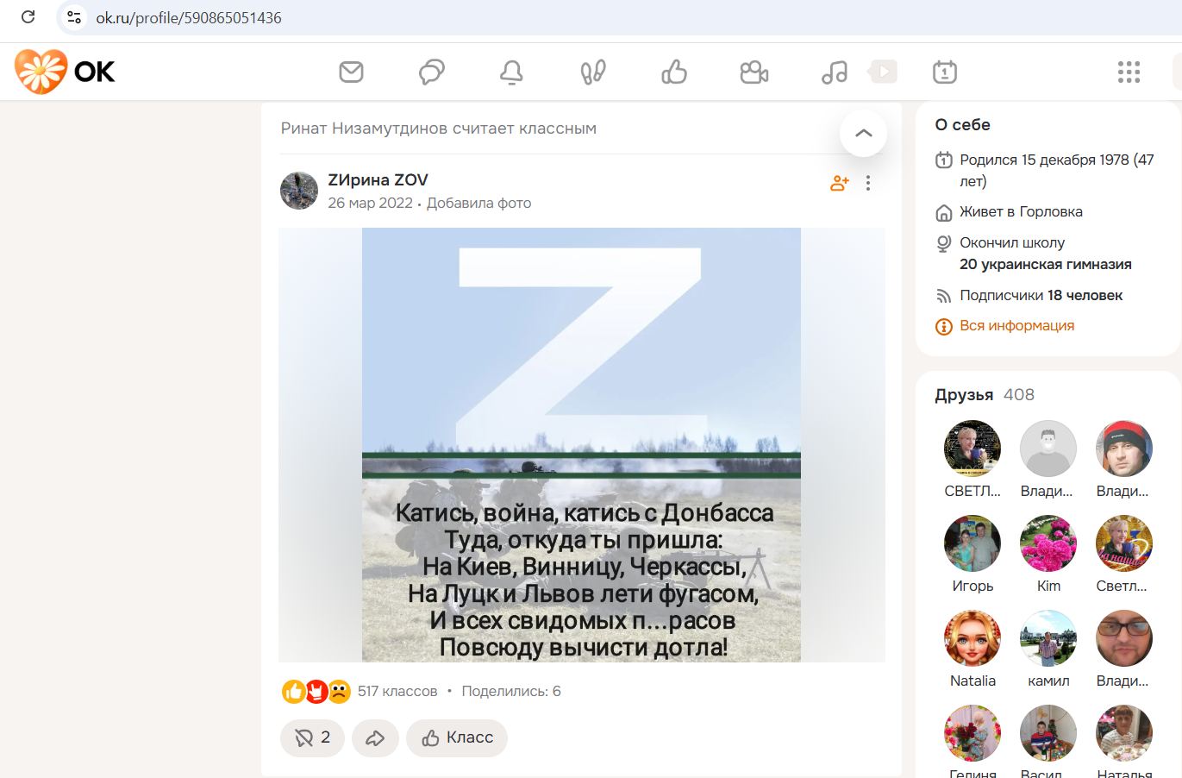Image resolution: width=1182 pixels, height=778 pixels.
Task: Click the address bar URL
Action: 189,17
